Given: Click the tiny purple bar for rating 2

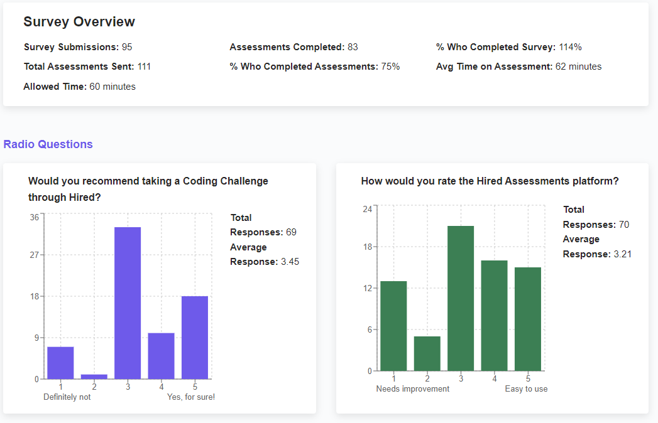Looking at the screenshot, I should (94, 377).
